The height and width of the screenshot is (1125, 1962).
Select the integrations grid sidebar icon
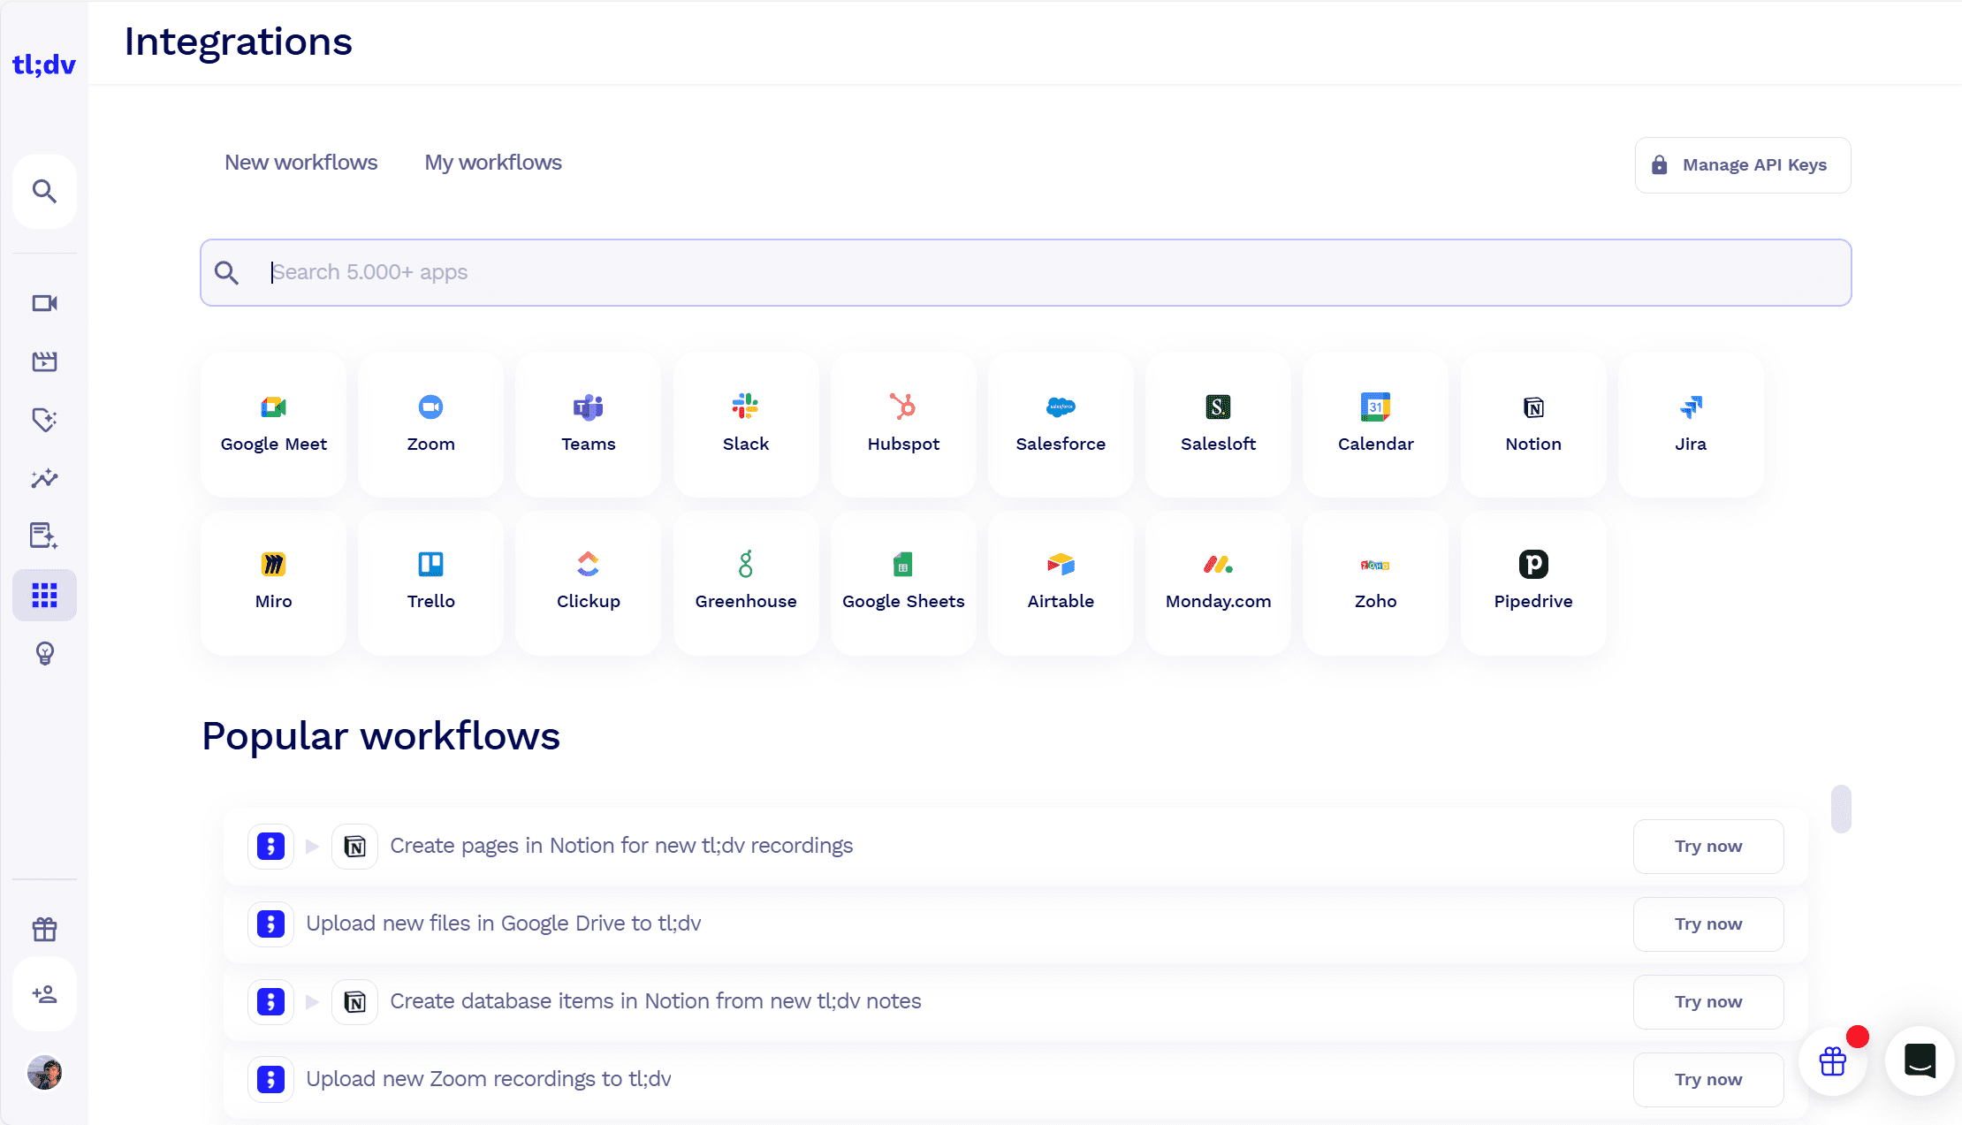44,595
